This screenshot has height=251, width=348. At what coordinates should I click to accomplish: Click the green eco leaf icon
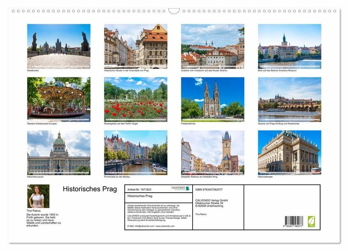[311, 221]
